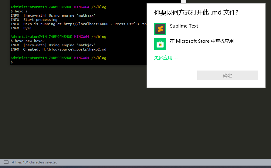Click the terminal line '$ hexo new hexo2'
This screenshot has height=168, width=271.
point(28,41)
